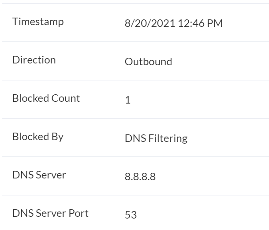
Task: Select the 8.8.8.8 server address
Action: [x=140, y=177]
